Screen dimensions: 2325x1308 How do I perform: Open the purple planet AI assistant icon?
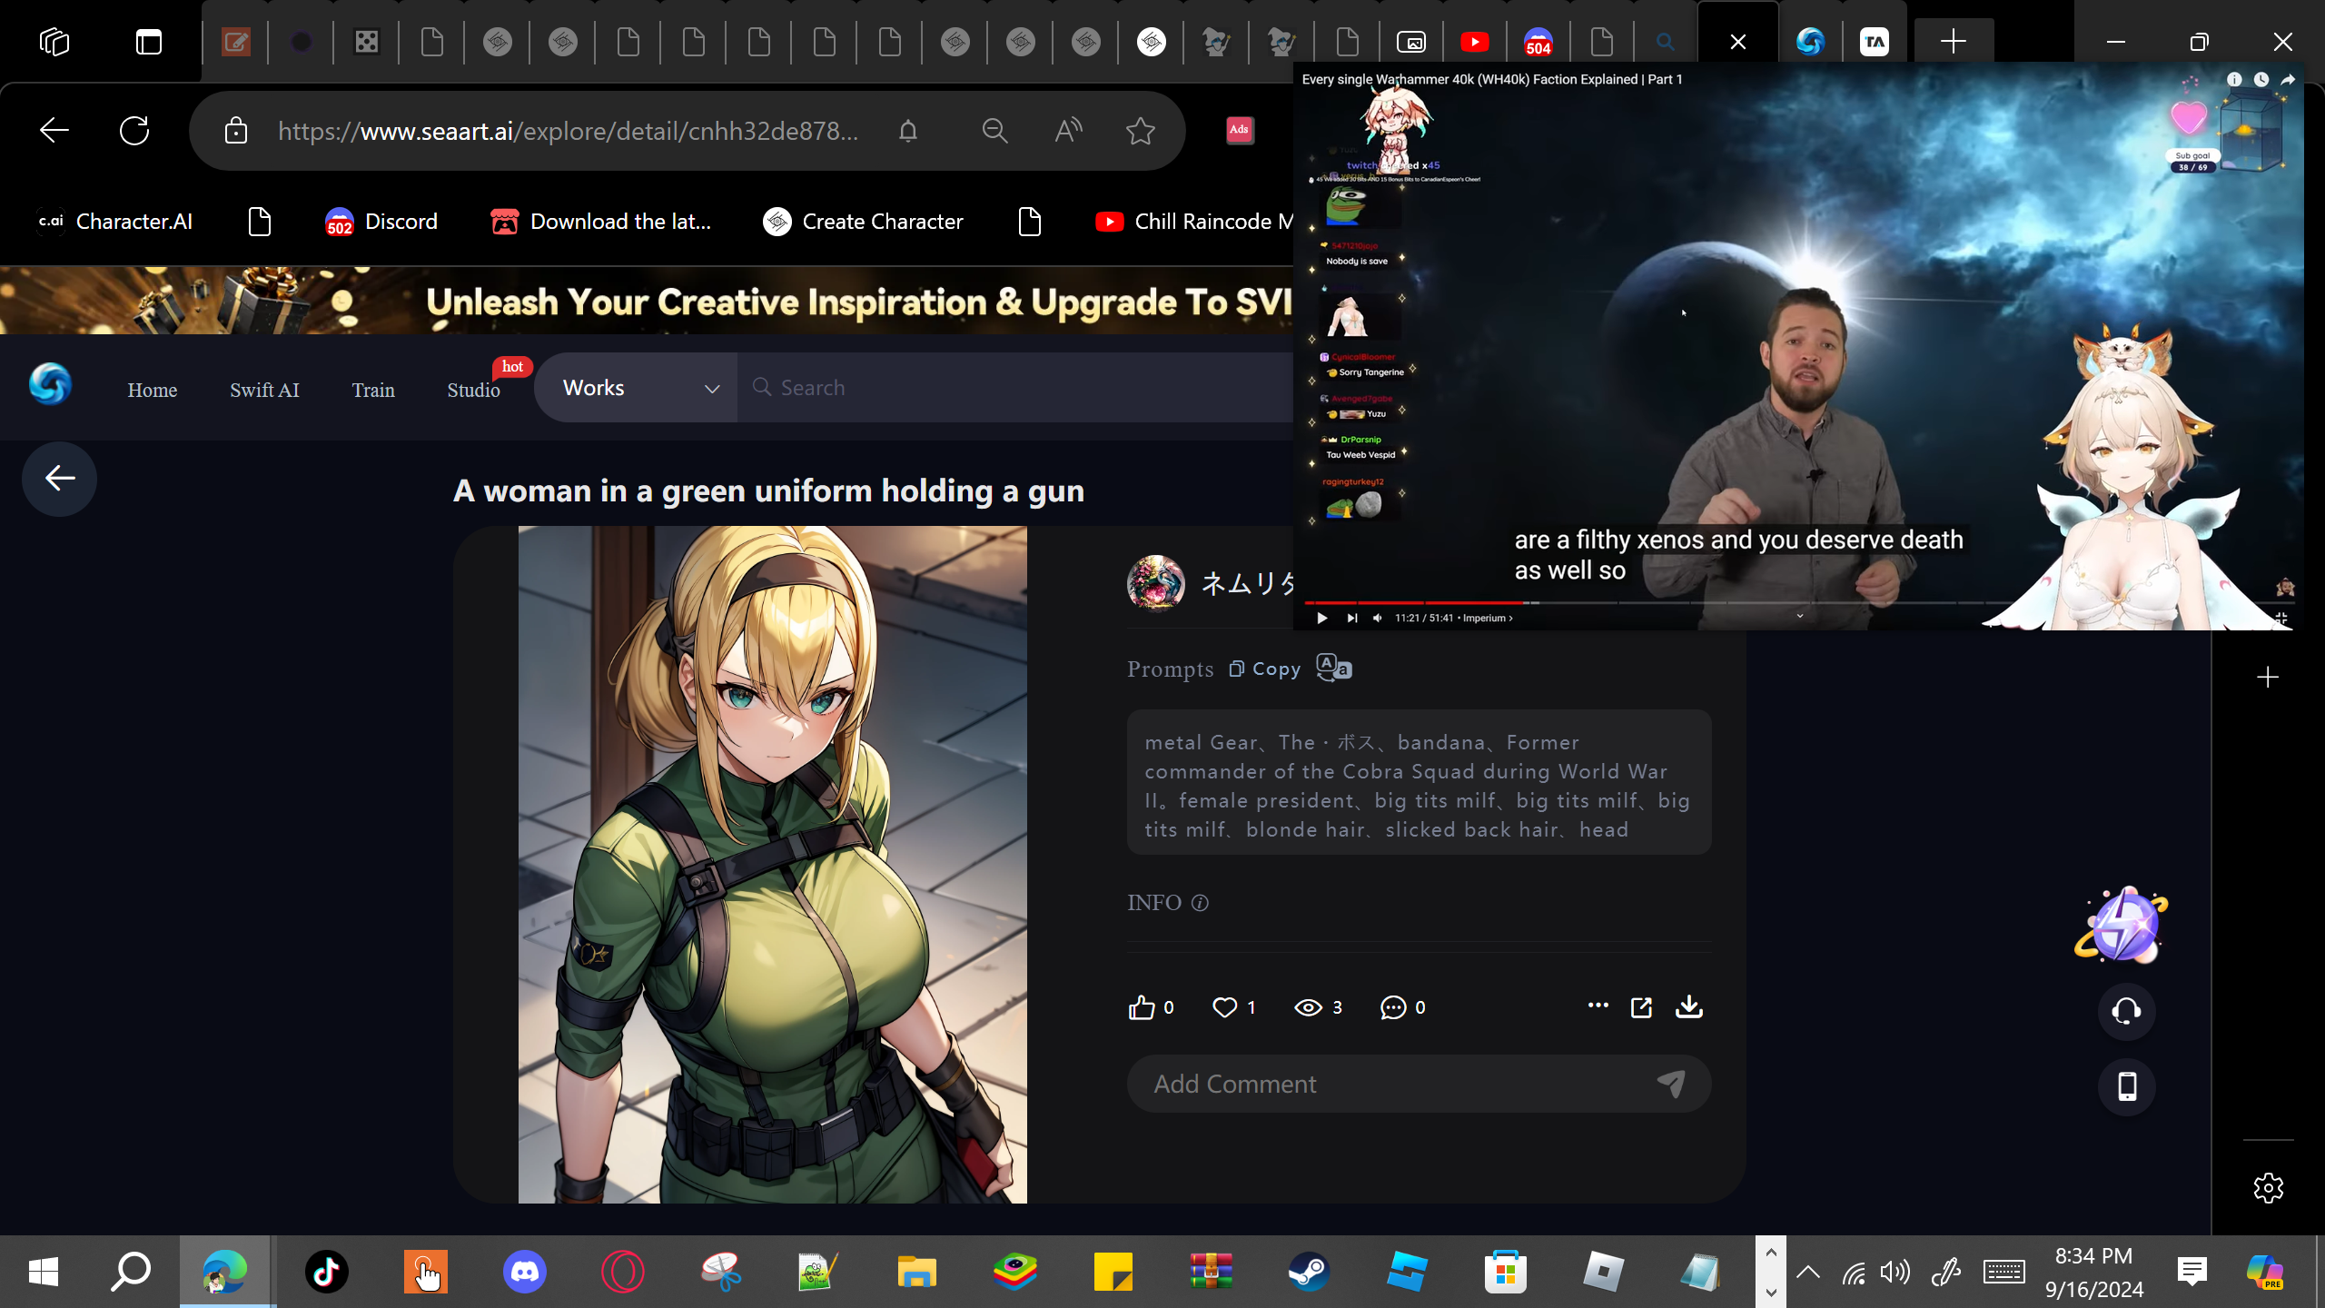[2122, 925]
